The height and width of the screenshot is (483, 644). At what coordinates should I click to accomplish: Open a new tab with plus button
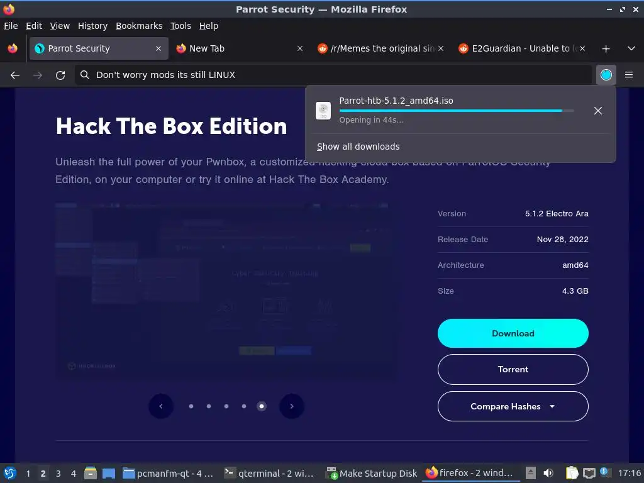tap(606, 48)
